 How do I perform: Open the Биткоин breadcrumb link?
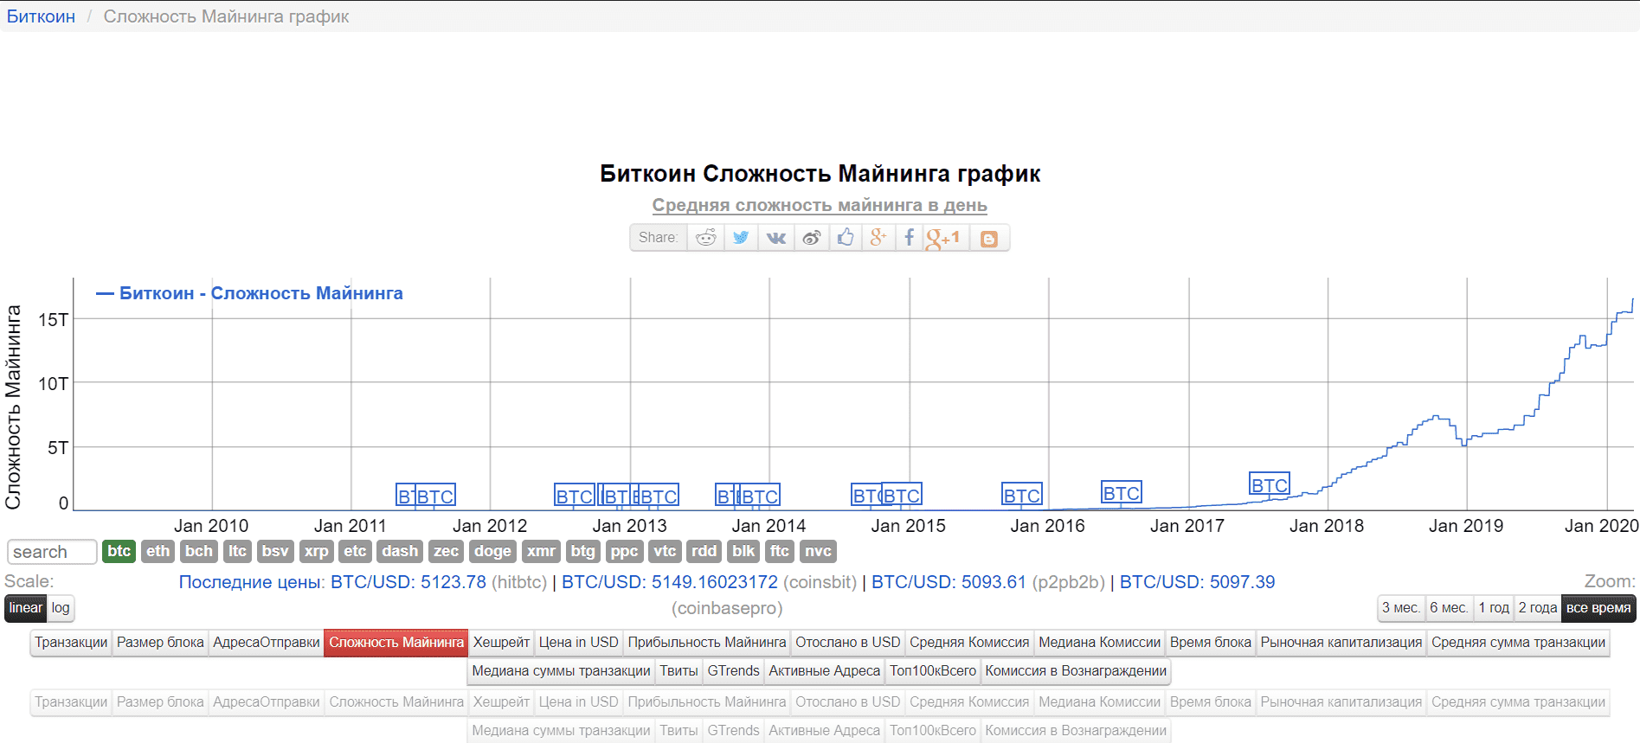coord(41,16)
